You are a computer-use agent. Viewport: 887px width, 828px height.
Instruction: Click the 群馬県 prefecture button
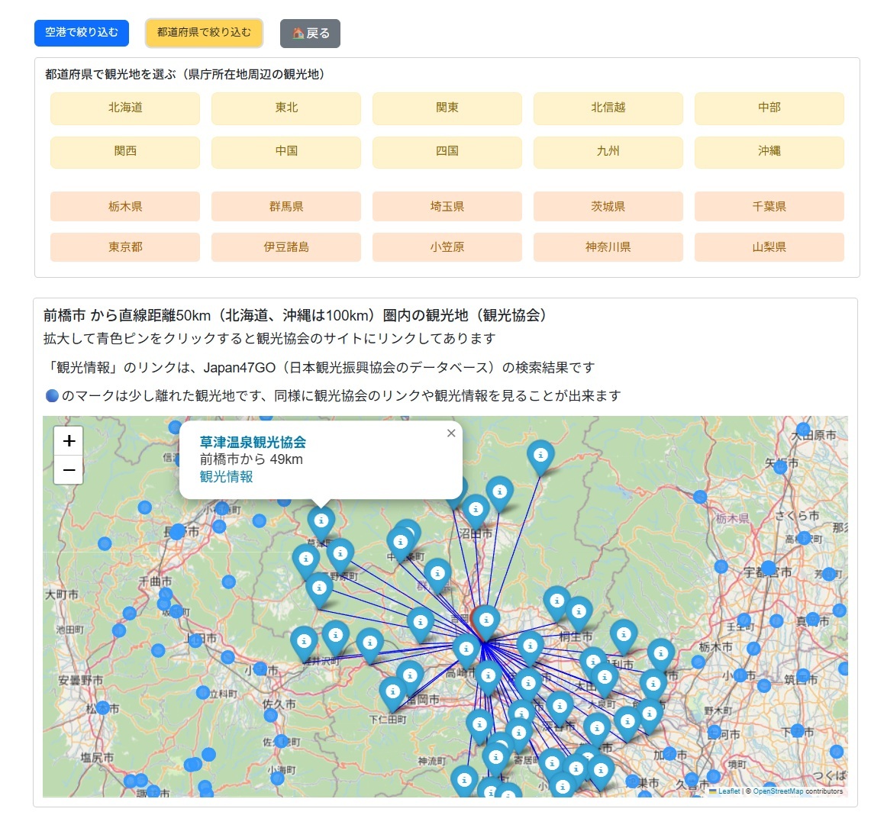click(285, 206)
